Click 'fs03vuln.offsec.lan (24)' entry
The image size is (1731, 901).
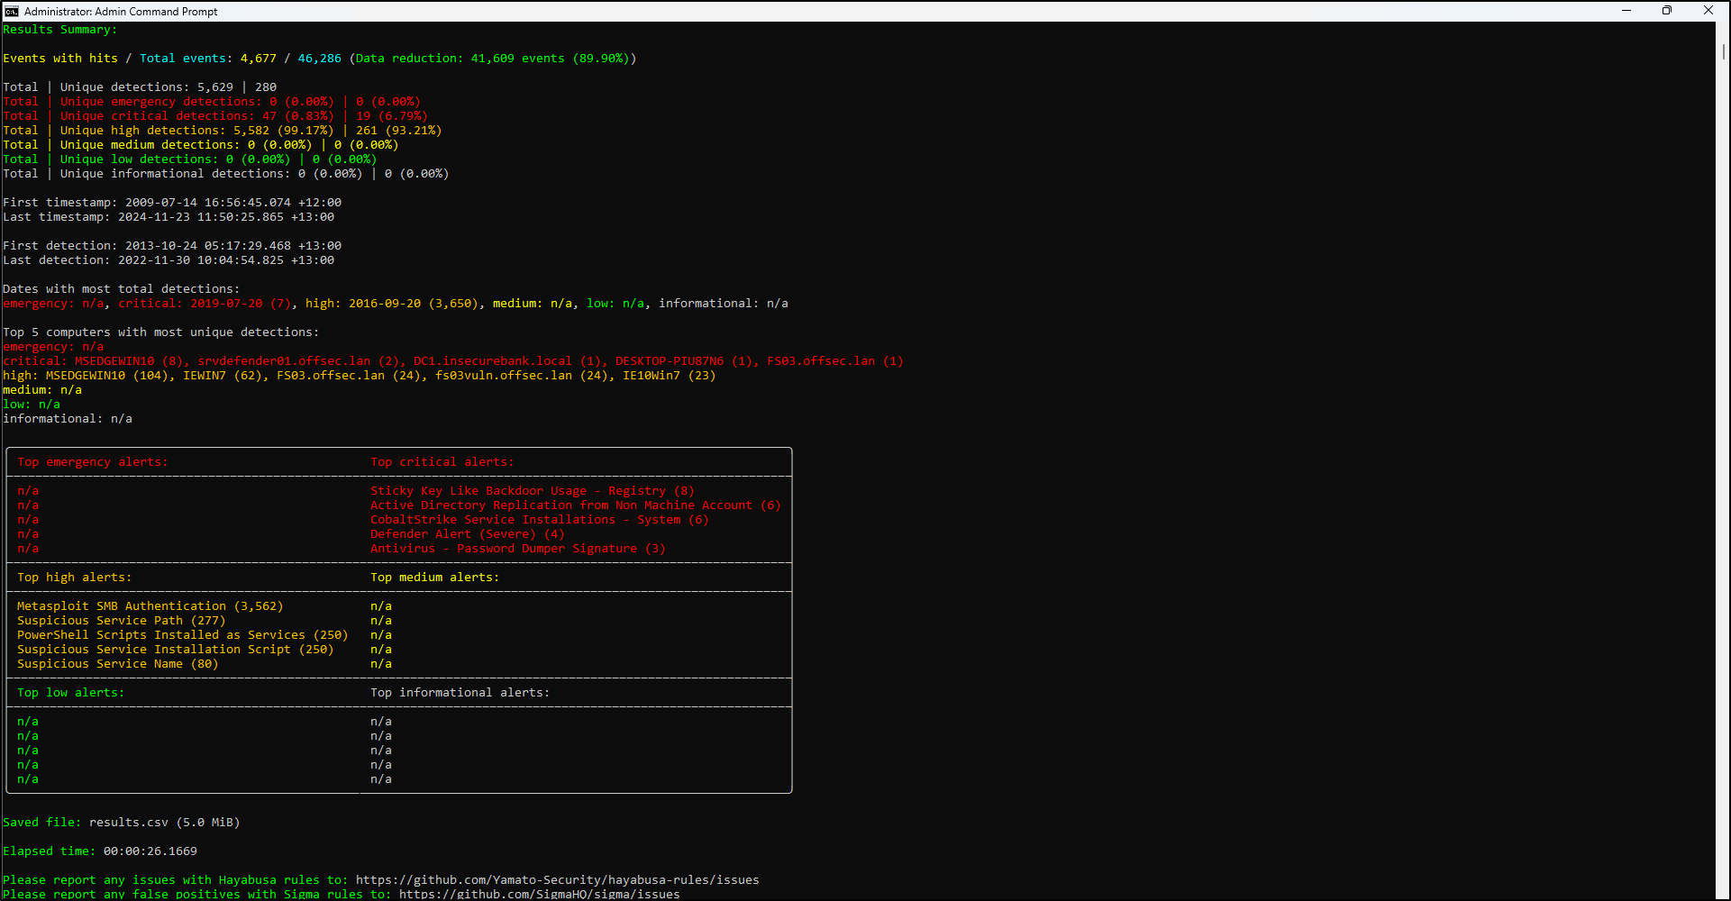(x=522, y=376)
